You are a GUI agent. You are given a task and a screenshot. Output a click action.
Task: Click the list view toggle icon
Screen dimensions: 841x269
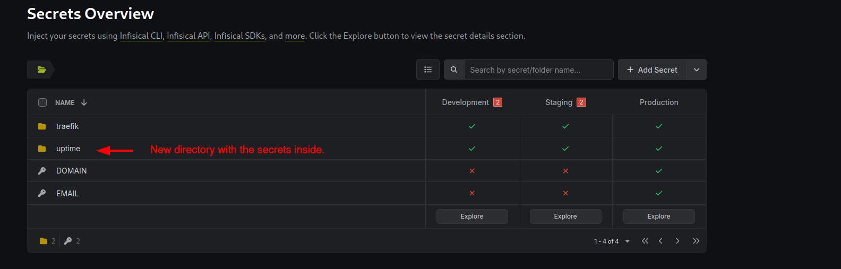pyautogui.click(x=428, y=70)
